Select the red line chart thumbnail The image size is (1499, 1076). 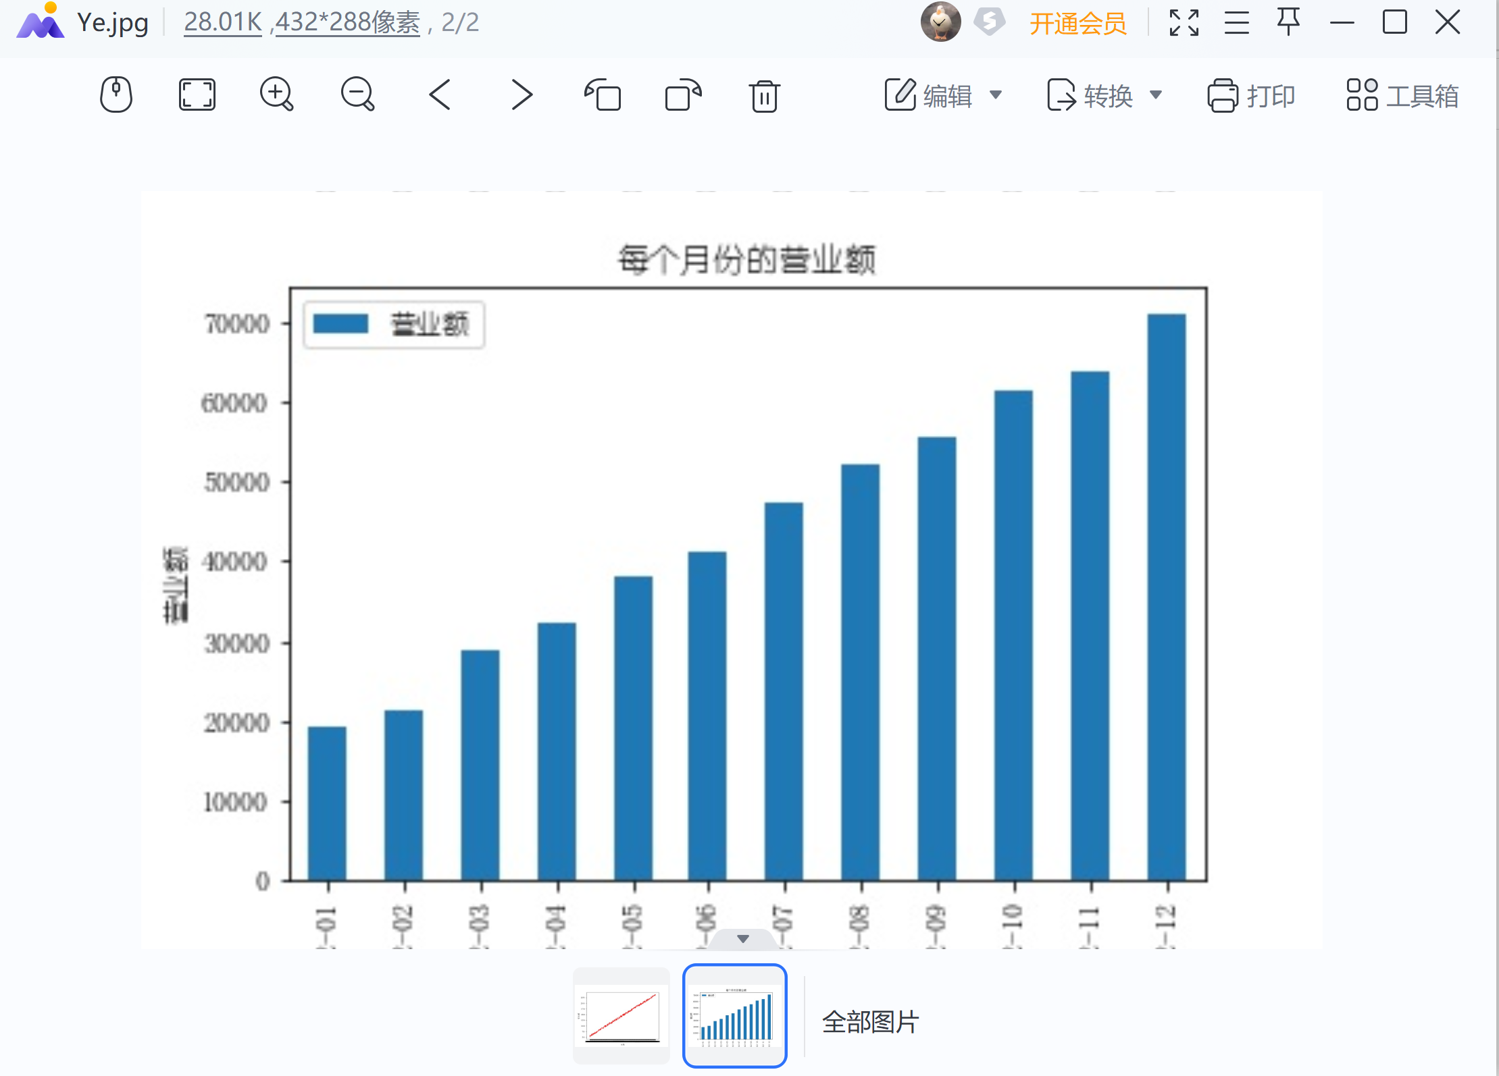click(621, 1016)
